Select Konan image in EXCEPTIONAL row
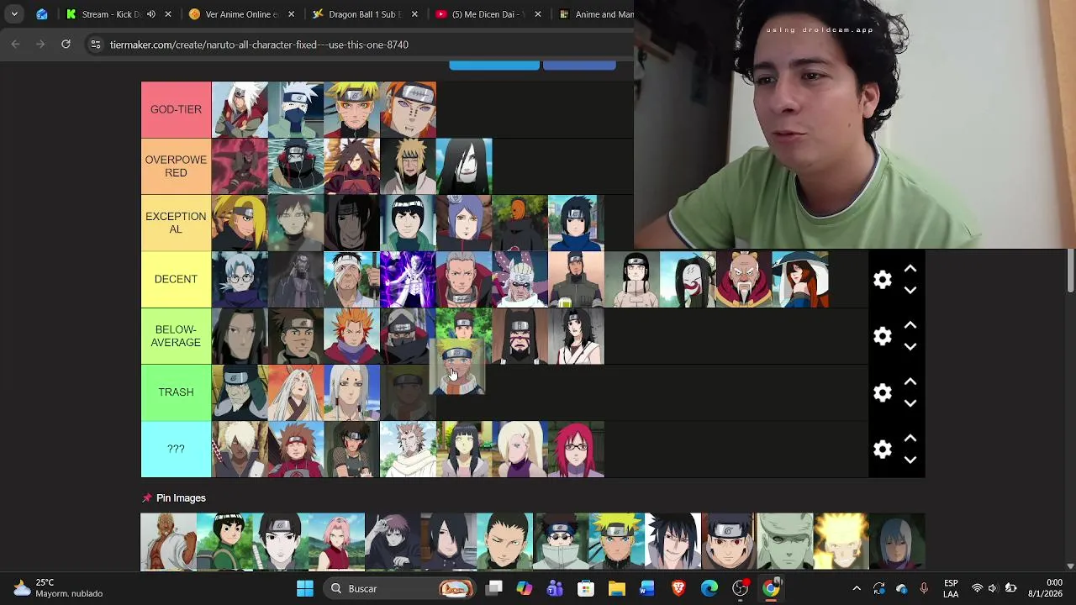The image size is (1076, 605). 464,223
